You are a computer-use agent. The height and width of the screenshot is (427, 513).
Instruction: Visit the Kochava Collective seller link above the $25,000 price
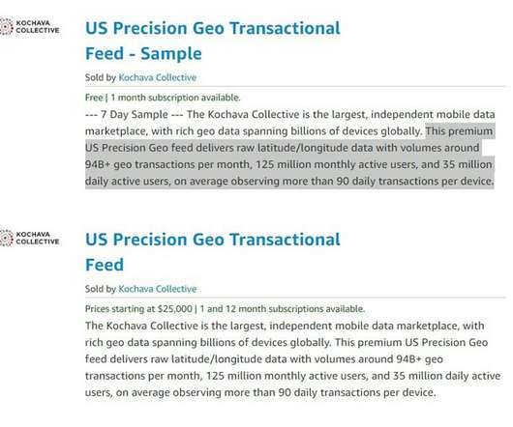[158, 289]
